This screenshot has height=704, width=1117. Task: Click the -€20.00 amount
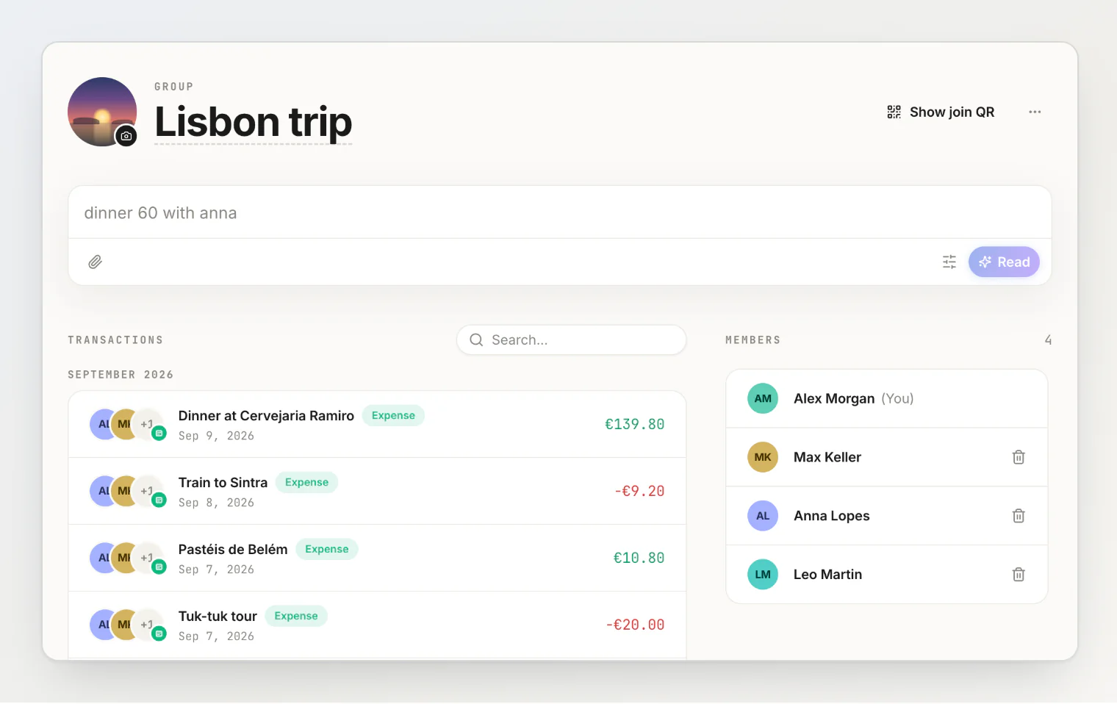point(635,625)
